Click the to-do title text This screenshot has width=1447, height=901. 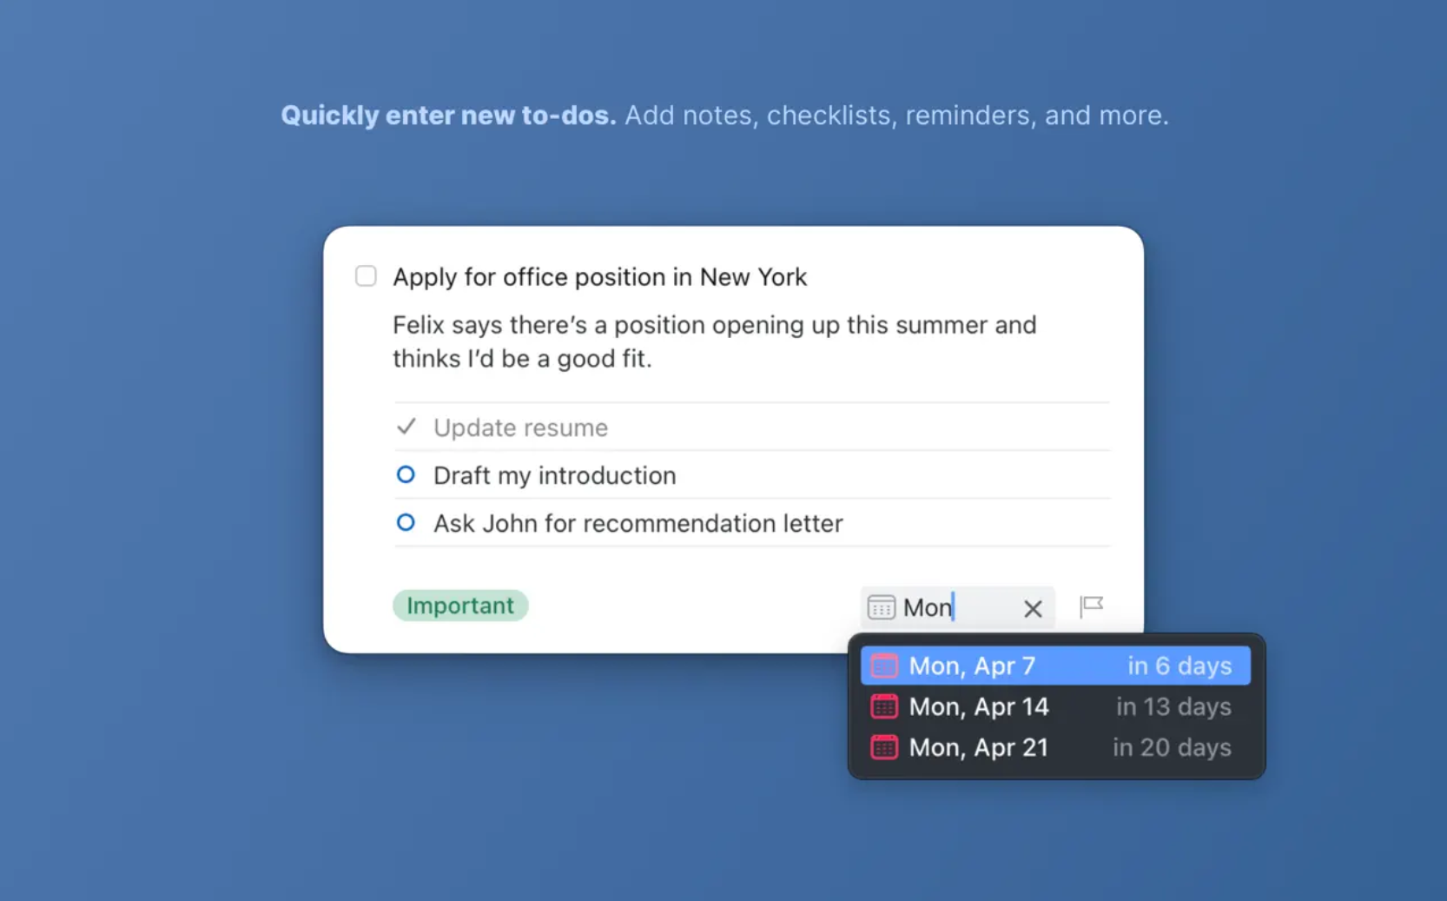pos(599,277)
